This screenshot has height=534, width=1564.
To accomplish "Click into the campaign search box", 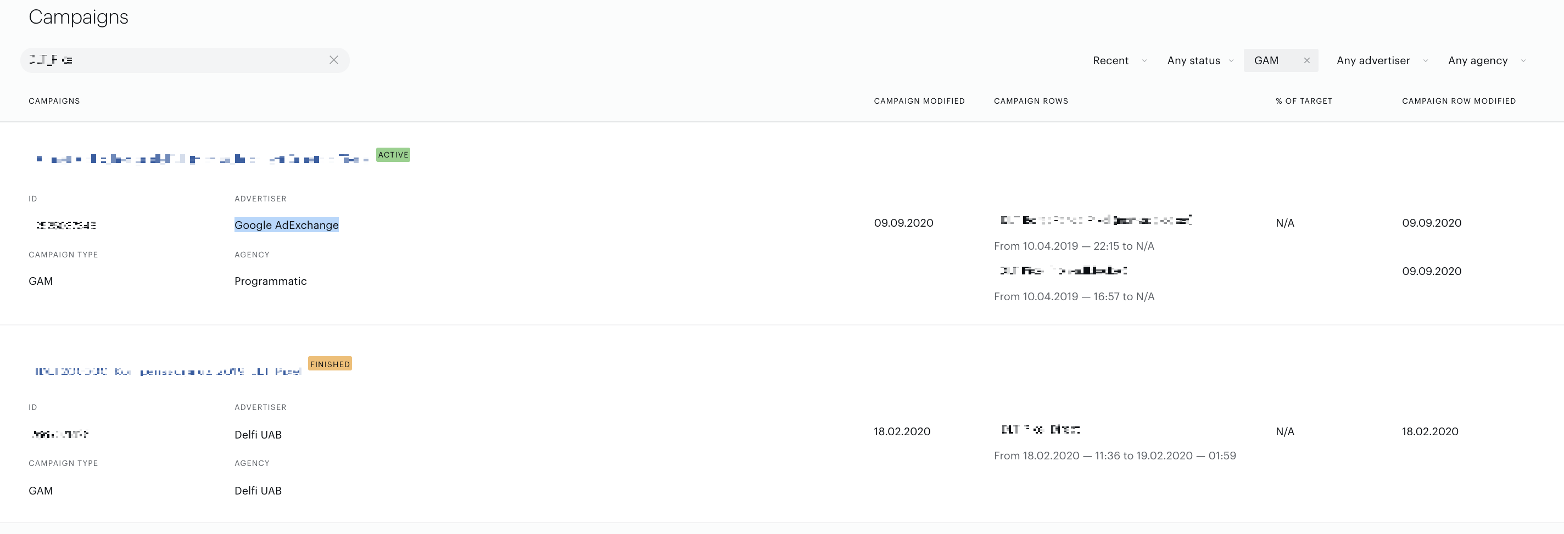I will tap(176, 60).
